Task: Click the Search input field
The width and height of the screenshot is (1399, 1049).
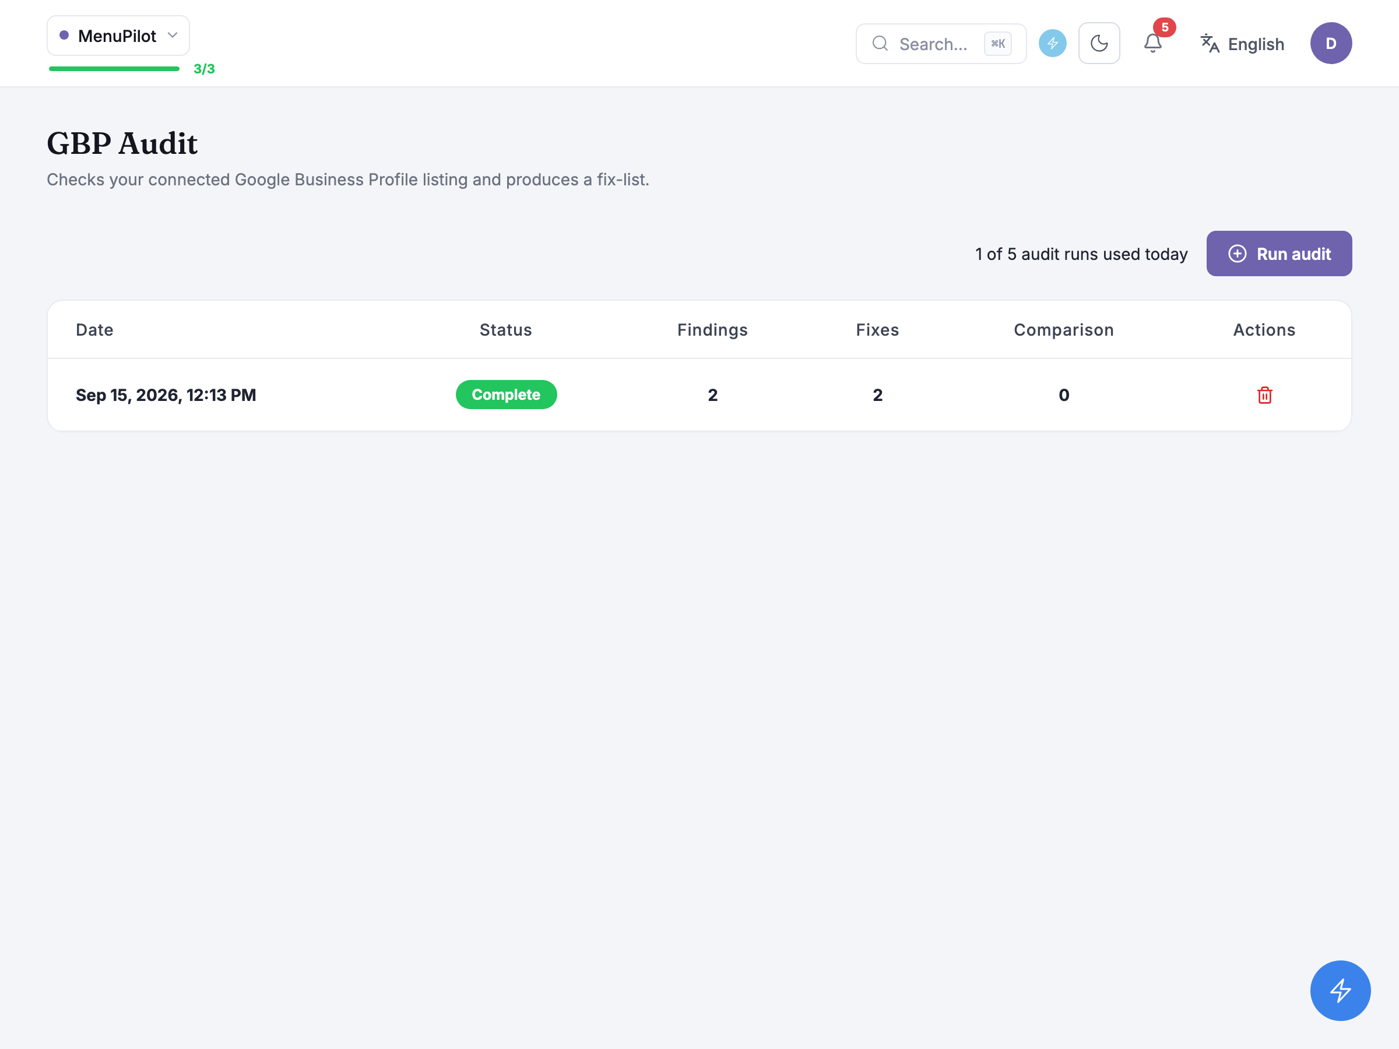Action: pos(940,44)
